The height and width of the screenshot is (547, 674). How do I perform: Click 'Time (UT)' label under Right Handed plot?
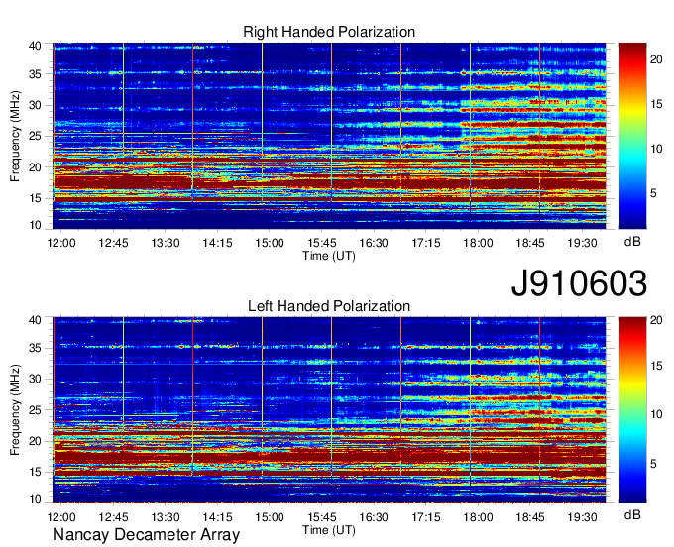tap(329, 256)
